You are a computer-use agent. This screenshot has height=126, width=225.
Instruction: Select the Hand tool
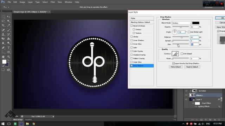3,57
